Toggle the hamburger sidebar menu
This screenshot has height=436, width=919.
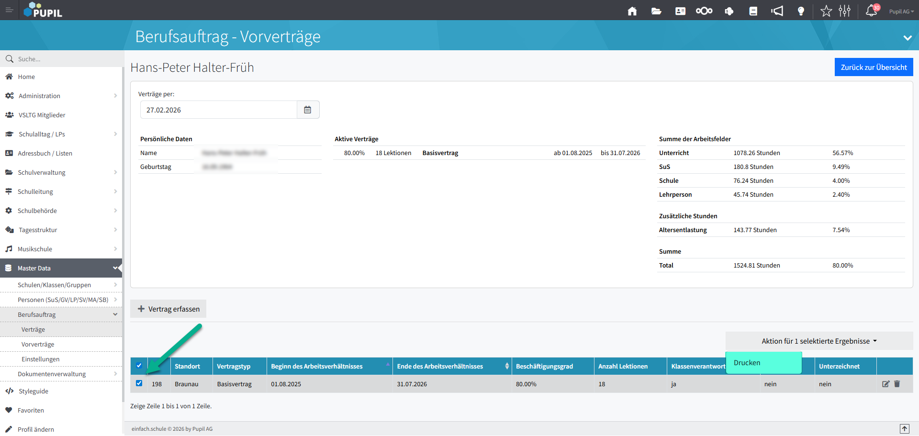[x=9, y=10]
